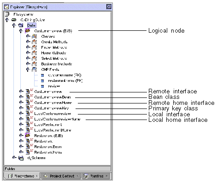Click the Explorer window title icon
Viewport: 217px width, 183px height.
(x=6, y=7)
